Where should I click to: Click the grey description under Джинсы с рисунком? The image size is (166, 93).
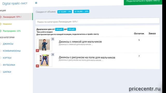coord(81,60)
